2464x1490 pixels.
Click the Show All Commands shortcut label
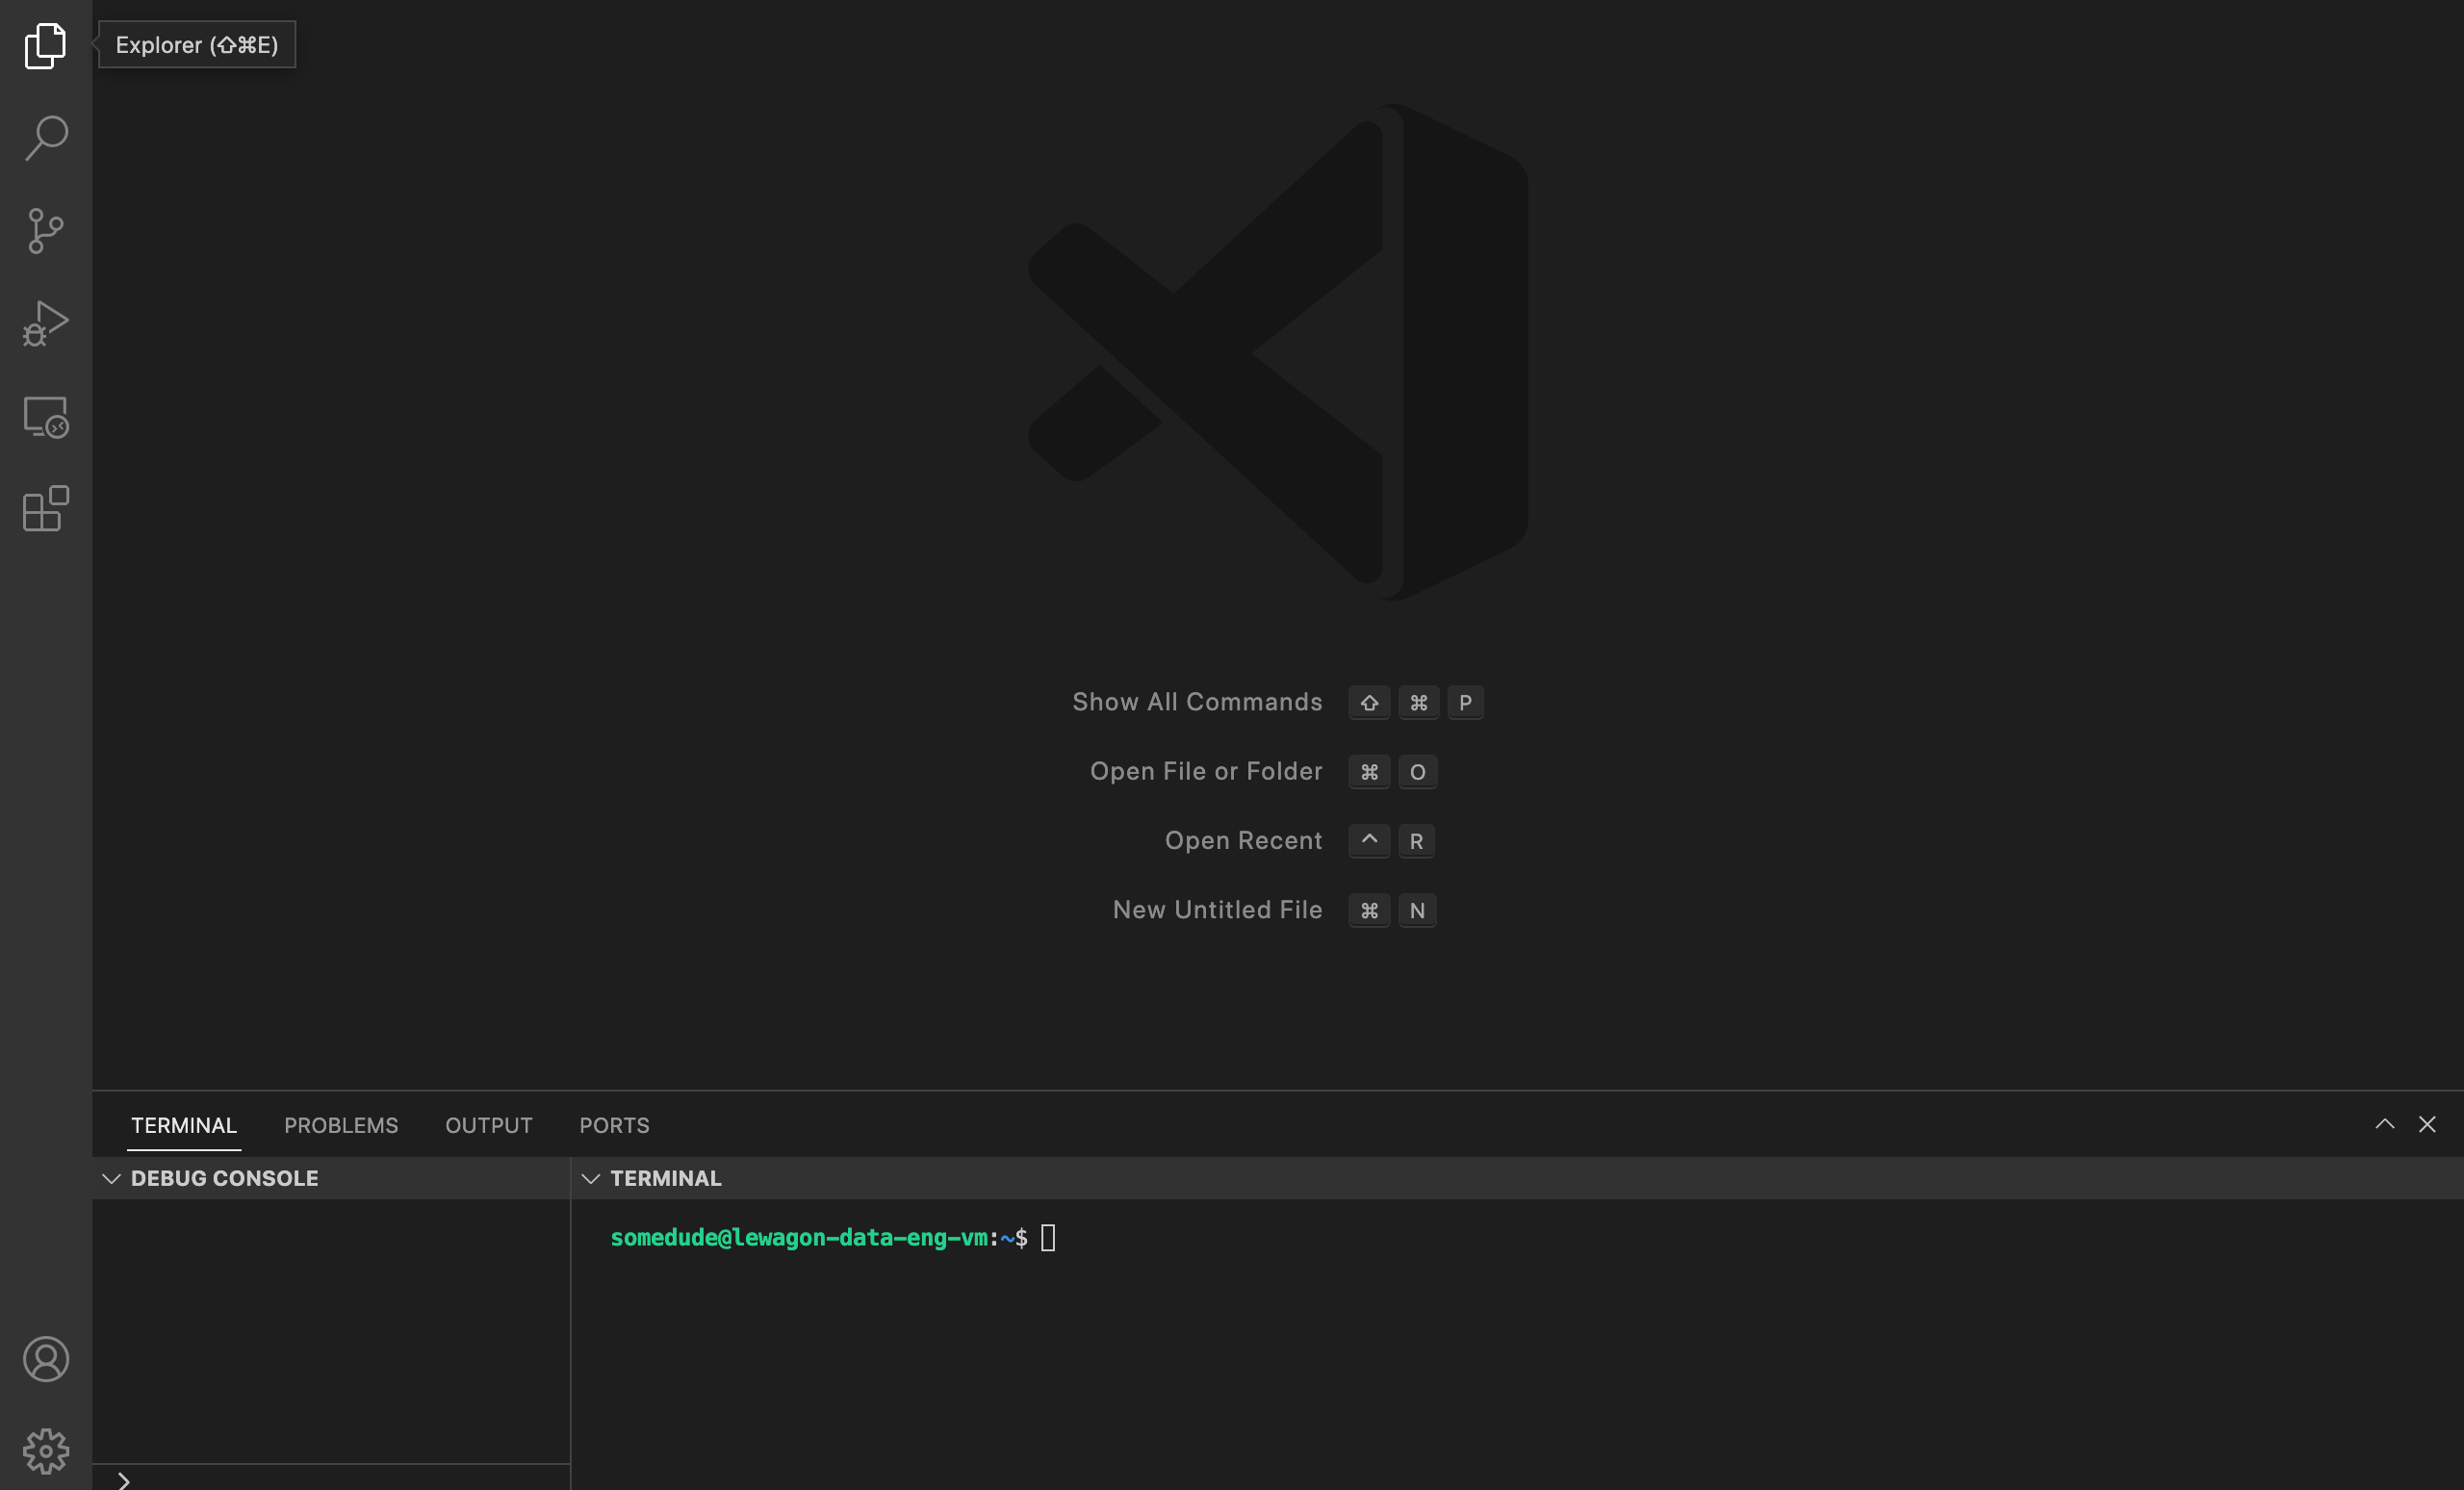pos(1197,702)
